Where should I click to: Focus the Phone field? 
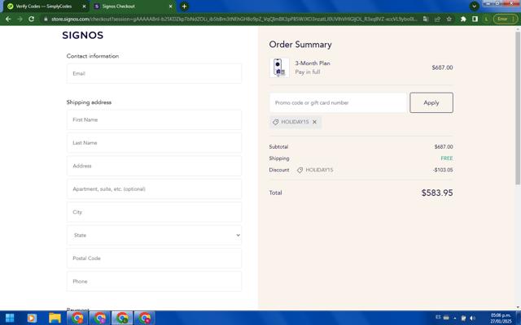(154, 281)
